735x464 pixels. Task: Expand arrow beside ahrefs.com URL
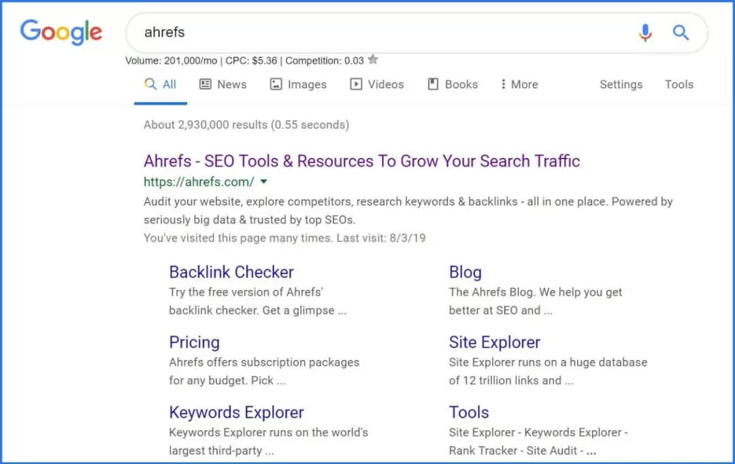click(x=263, y=182)
